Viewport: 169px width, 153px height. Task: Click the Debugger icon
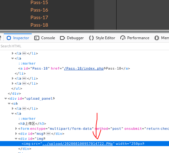tap(63, 38)
